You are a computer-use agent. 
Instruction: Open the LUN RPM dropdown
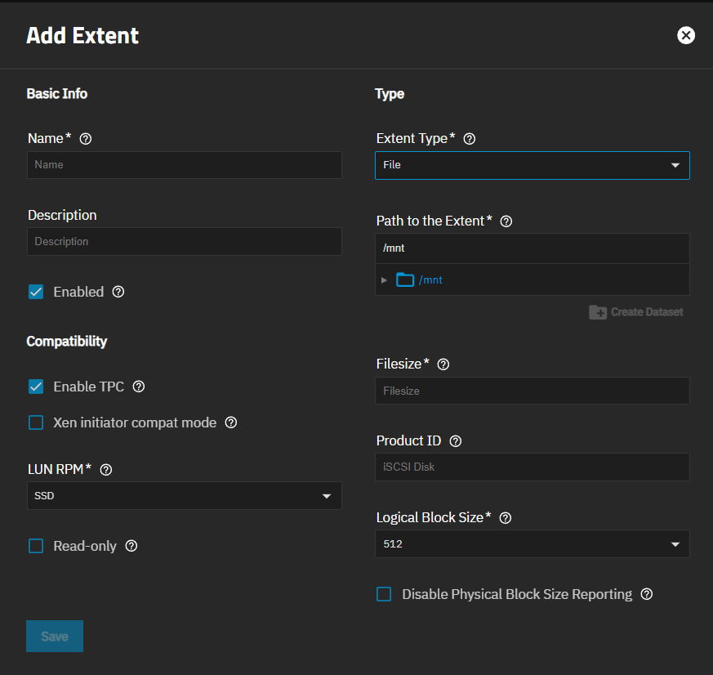pyautogui.click(x=184, y=496)
